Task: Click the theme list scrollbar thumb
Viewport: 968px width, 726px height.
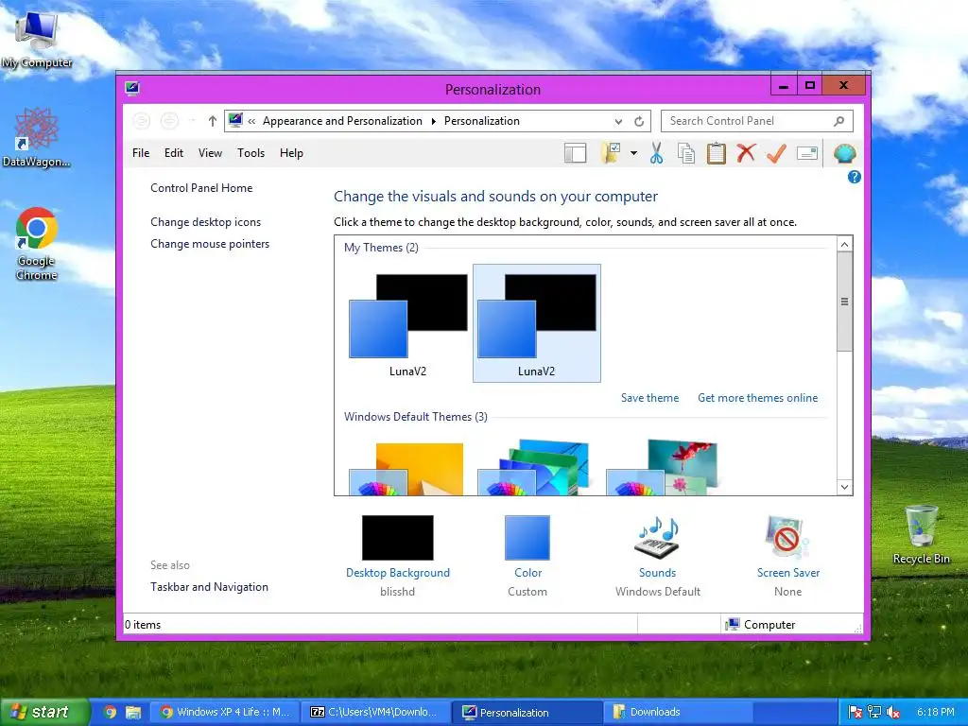Action: point(844,302)
